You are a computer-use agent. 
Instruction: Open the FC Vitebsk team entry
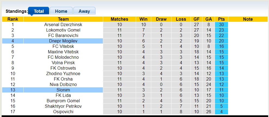click(x=63, y=46)
